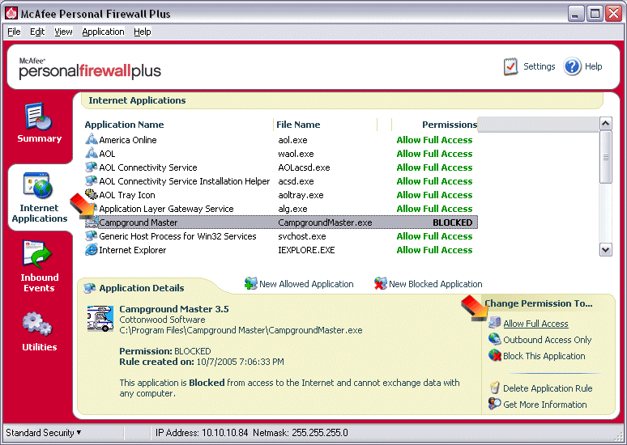The width and height of the screenshot is (627, 445).
Task: Open the View menu
Action: click(x=63, y=32)
